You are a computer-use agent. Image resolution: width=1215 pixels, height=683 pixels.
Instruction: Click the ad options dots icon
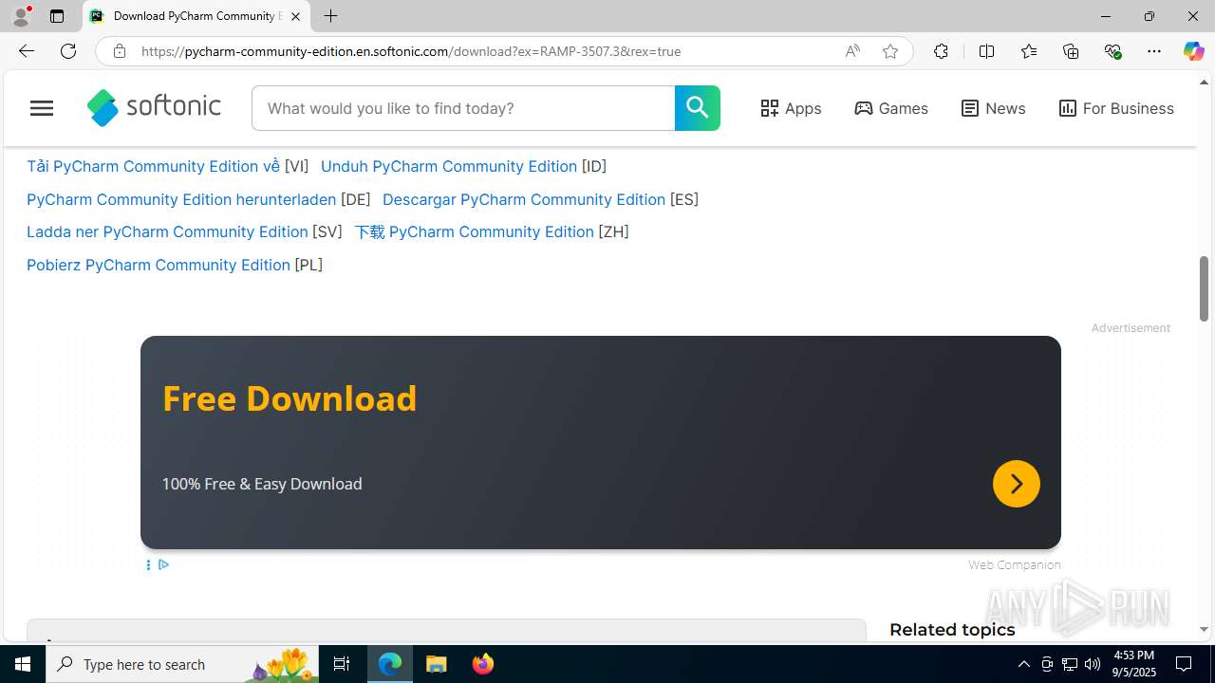click(x=148, y=564)
